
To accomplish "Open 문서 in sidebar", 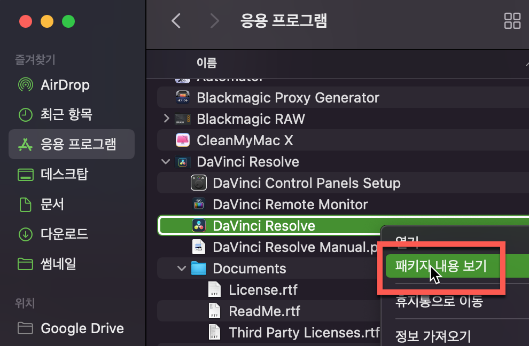I will coord(52,205).
